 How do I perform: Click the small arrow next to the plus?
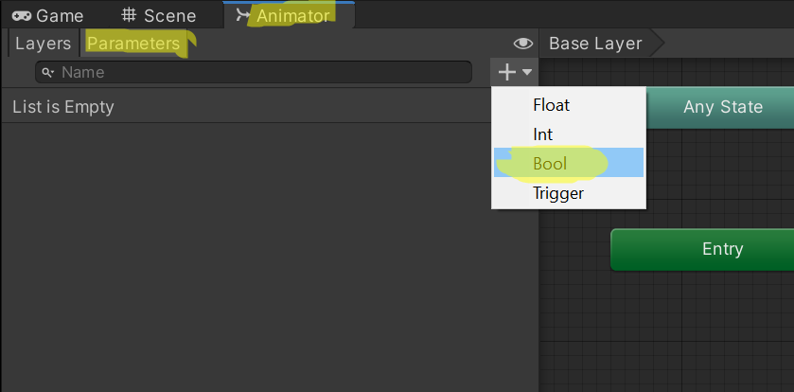[527, 72]
